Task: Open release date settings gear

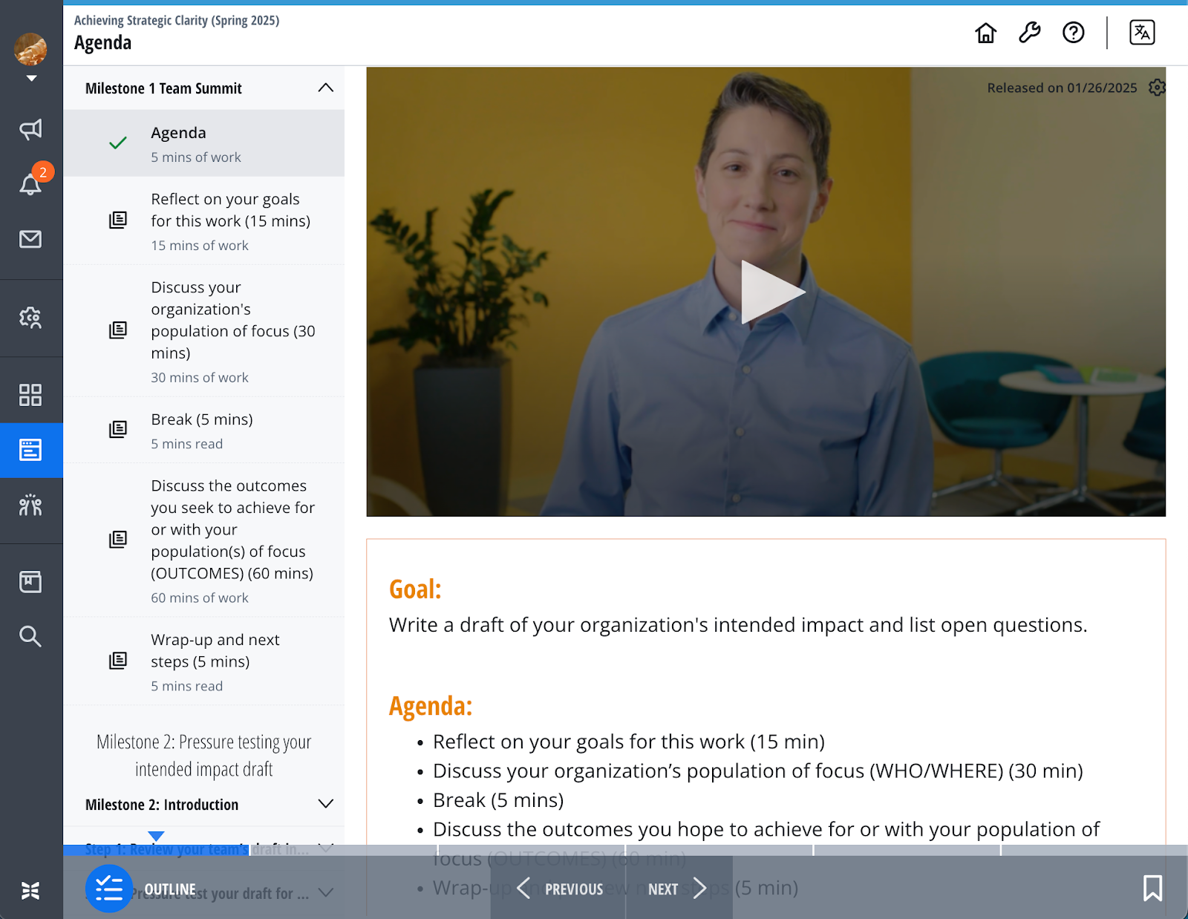Action: (1156, 88)
